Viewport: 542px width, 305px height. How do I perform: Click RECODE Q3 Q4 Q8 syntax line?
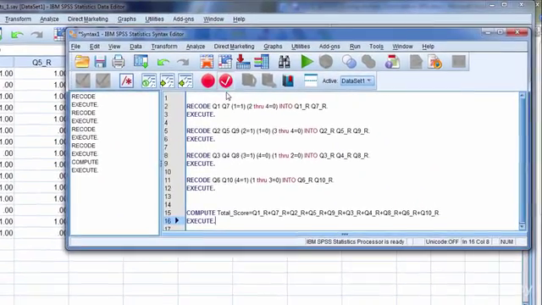pyautogui.click(x=278, y=156)
